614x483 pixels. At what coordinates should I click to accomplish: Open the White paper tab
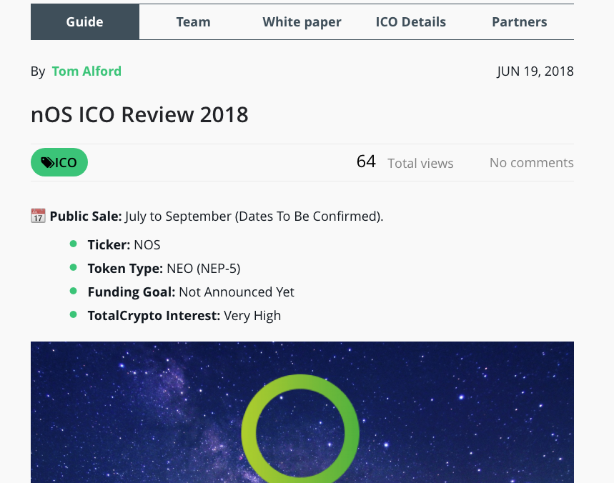[302, 21]
